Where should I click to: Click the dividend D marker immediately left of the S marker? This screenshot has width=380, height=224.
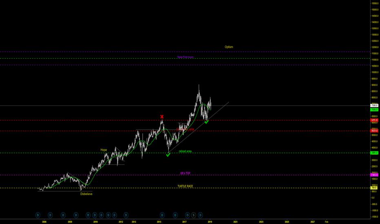[187, 215]
